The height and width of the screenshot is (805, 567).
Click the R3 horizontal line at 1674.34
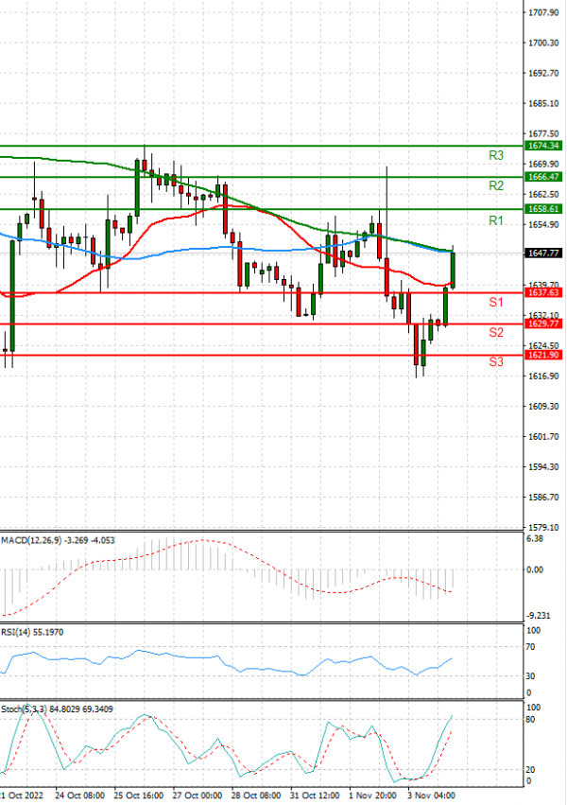[262, 146]
